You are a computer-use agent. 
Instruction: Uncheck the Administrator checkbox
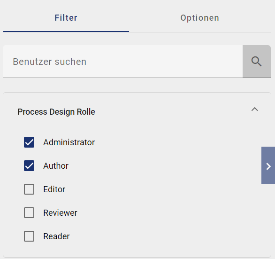[x=29, y=142]
